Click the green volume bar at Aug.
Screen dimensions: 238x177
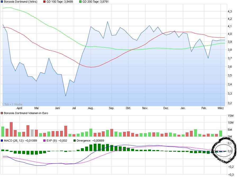click(91, 133)
